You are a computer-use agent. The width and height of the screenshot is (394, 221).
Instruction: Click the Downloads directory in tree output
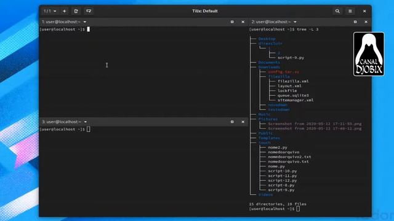pos(269,67)
